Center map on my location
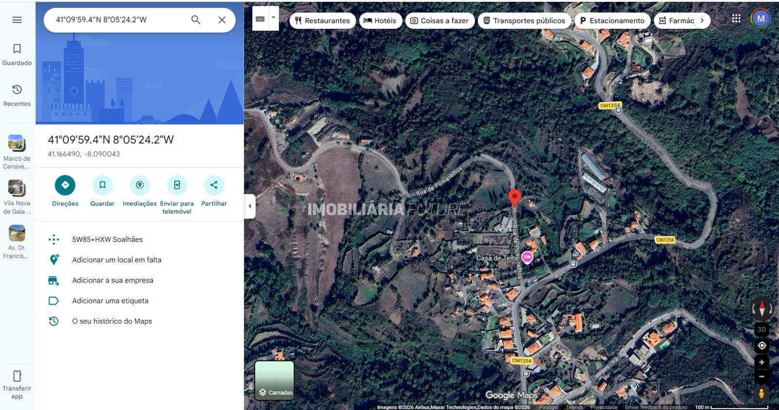The height and width of the screenshot is (410, 779). point(761,346)
